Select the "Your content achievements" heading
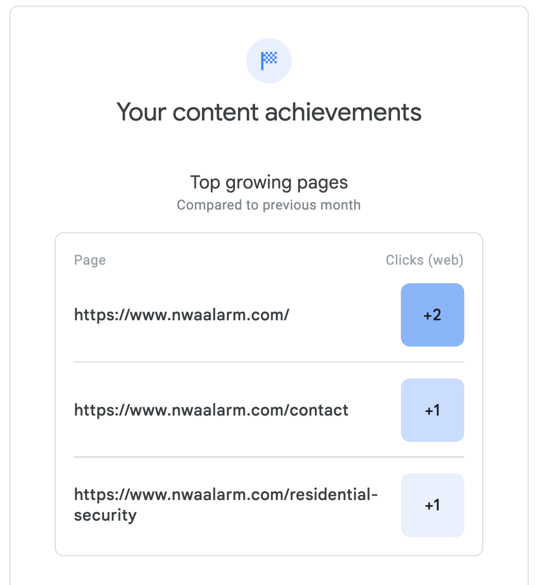 click(269, 112)
